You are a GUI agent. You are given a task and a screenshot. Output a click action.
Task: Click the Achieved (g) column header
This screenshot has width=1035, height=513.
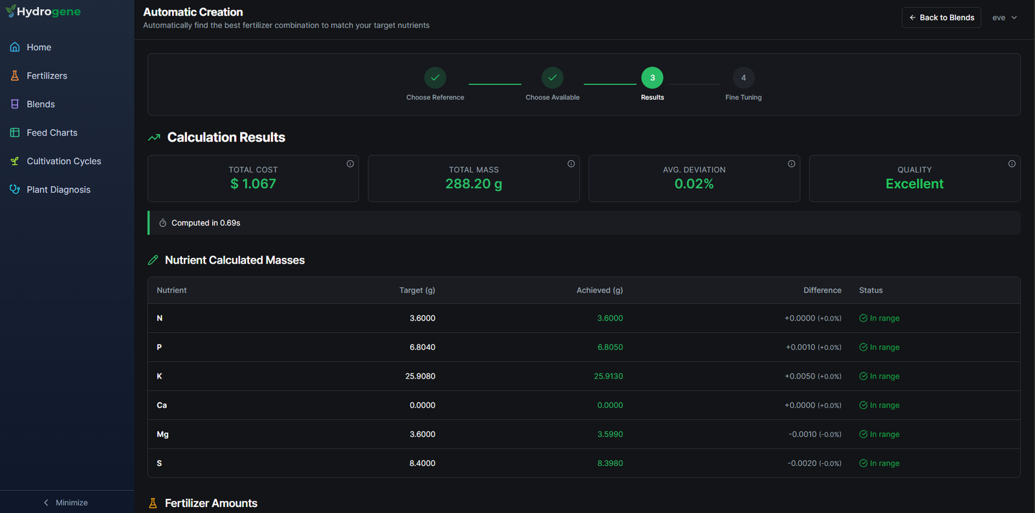click(x=600, y=291)
